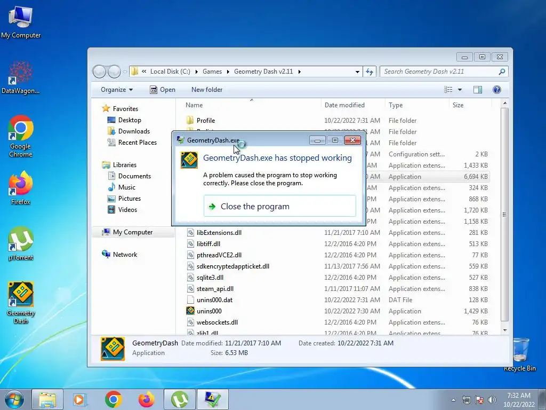Select the error report taskbar button

coord(213,399)
